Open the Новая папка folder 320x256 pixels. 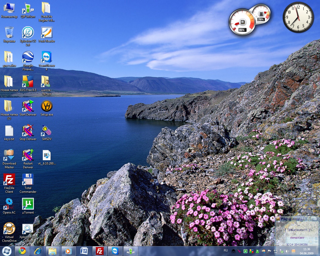pos(9,84)
